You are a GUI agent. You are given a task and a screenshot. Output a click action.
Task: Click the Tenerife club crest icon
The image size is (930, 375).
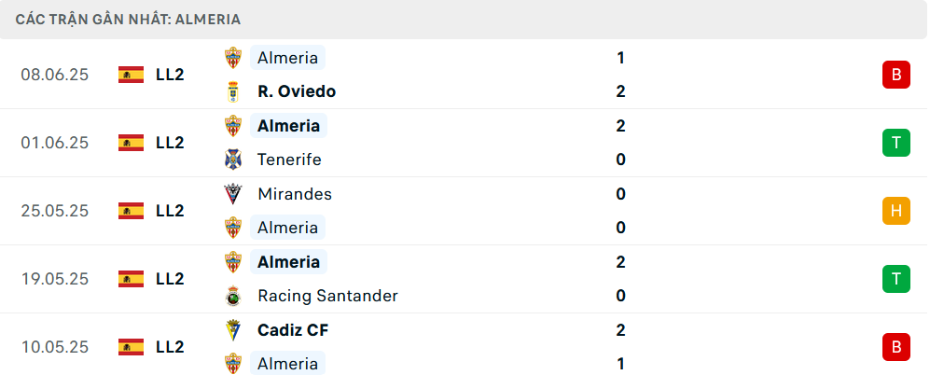pos(233,160)
